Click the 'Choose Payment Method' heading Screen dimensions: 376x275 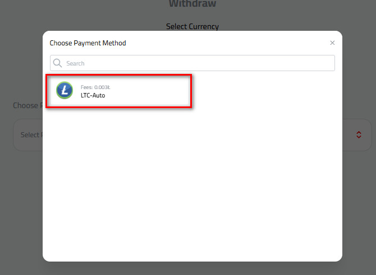(x=88, y=43)
